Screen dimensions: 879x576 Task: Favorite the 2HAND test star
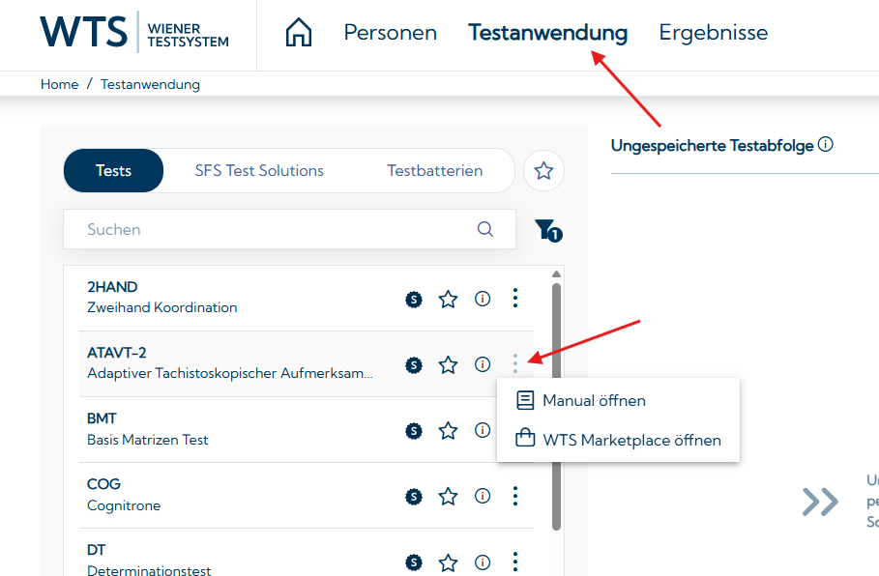click(x=448, y=300)
